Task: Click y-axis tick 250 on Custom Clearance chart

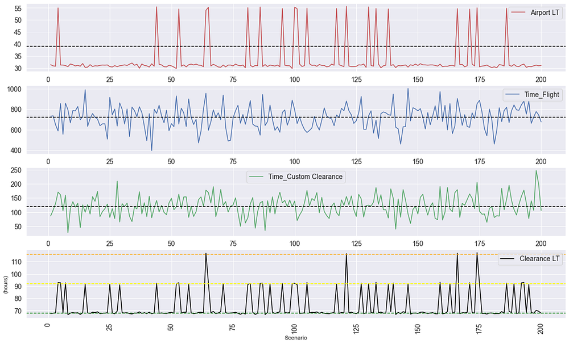Action: click(15, 170)
